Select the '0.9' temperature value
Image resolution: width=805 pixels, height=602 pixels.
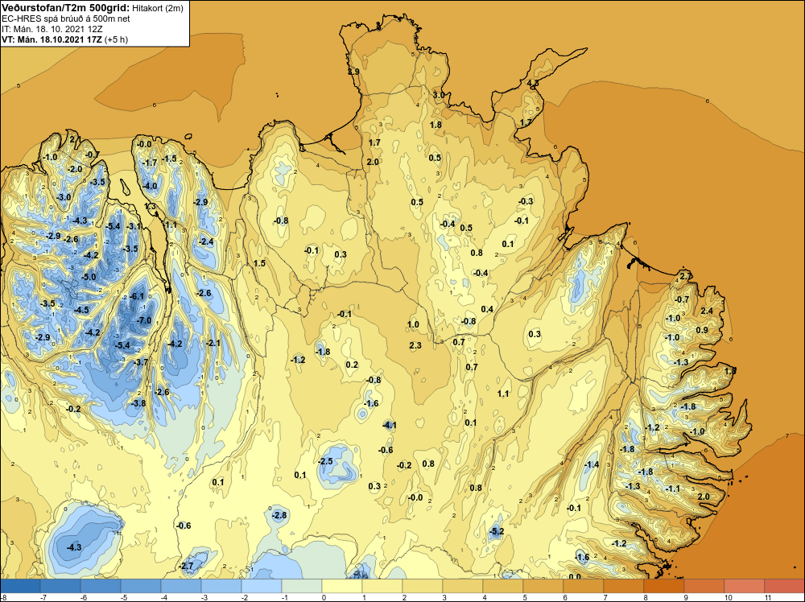[x=702, y=330]
